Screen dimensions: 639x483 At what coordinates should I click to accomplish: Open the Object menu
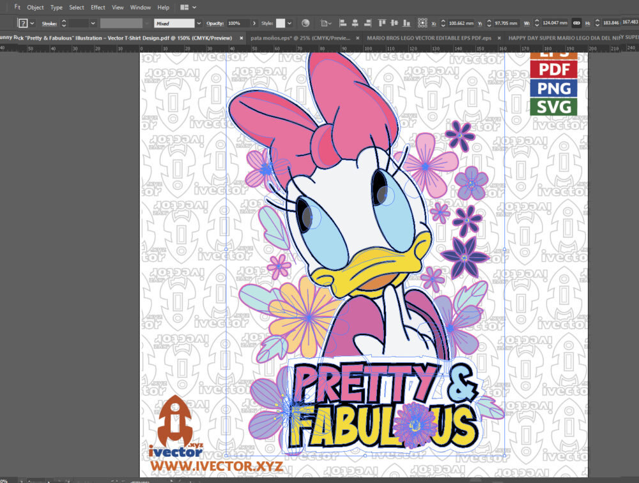(35, 7)
